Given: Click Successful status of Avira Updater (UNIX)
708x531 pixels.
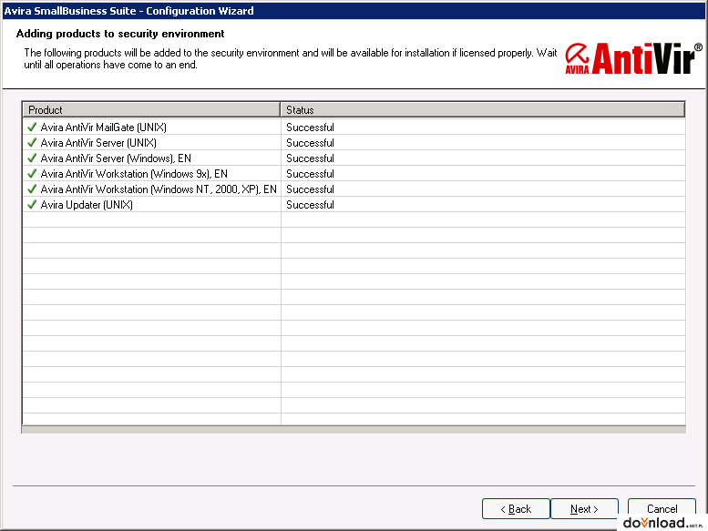Looking at the screenshot, I should coord(310,204).
